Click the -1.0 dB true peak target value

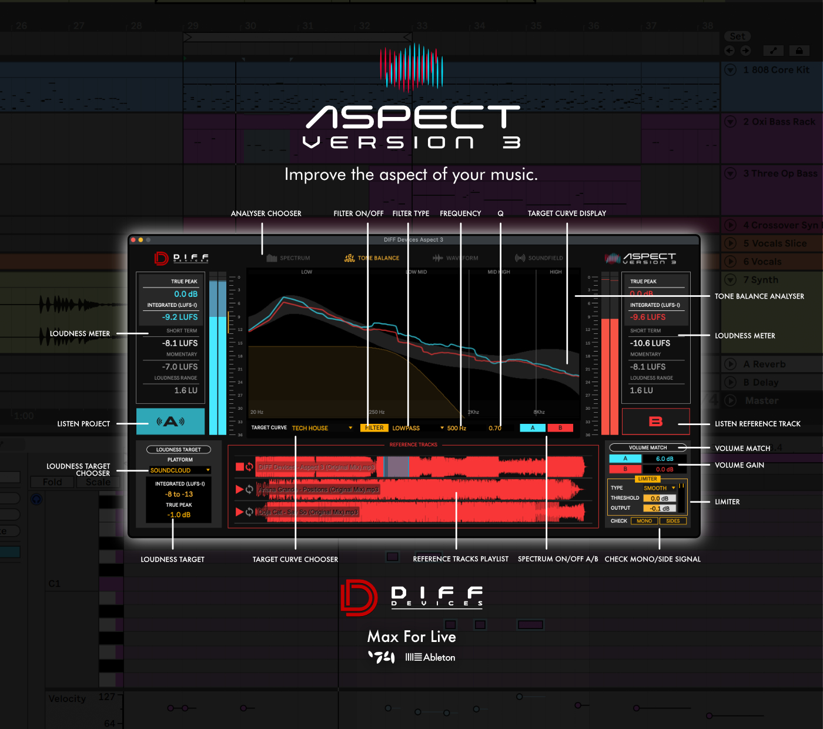pos(179,515)
